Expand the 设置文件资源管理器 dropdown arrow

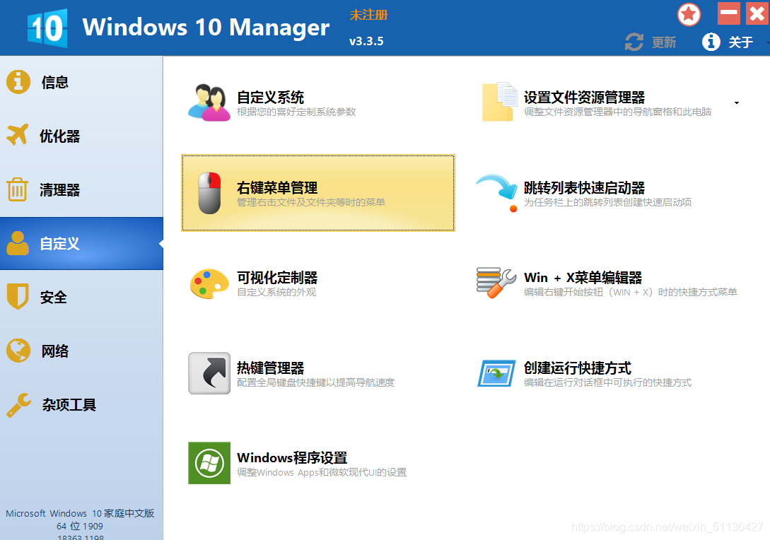[737, 102]
